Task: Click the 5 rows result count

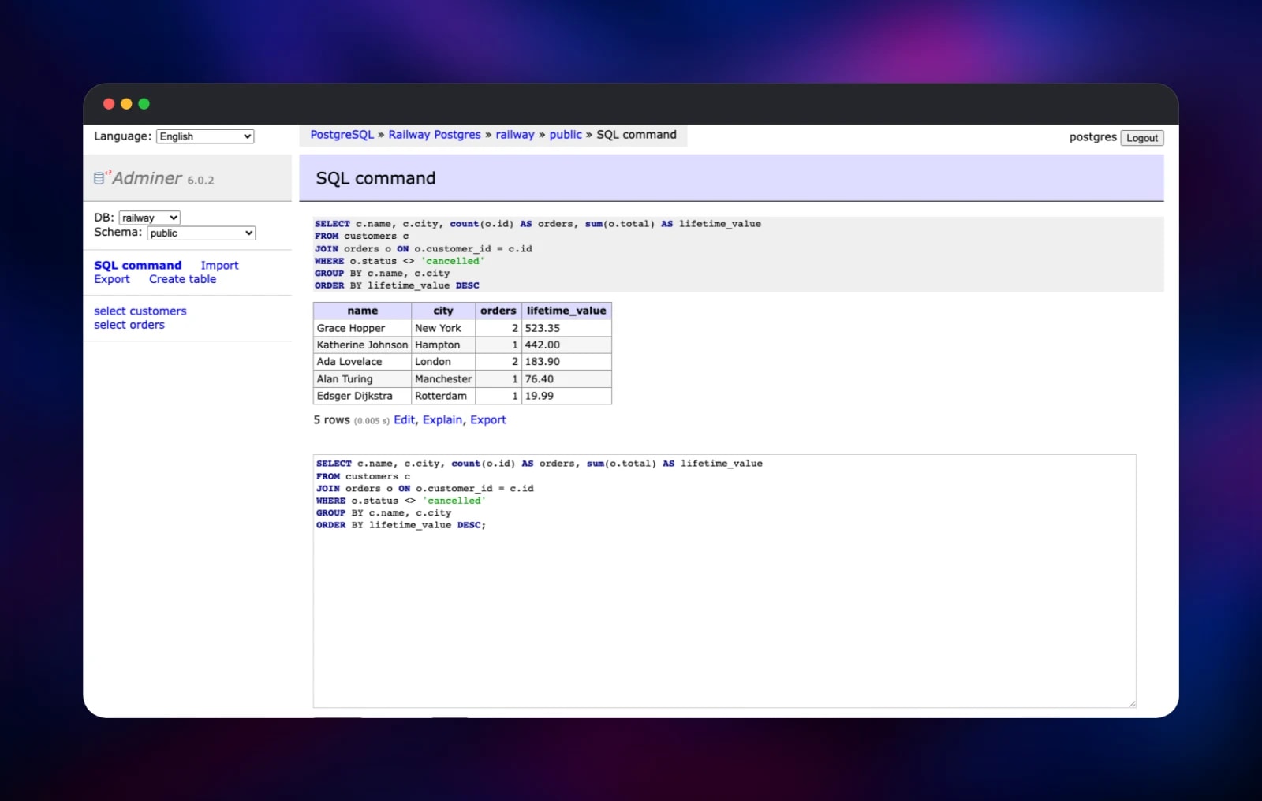Action: 331,420
